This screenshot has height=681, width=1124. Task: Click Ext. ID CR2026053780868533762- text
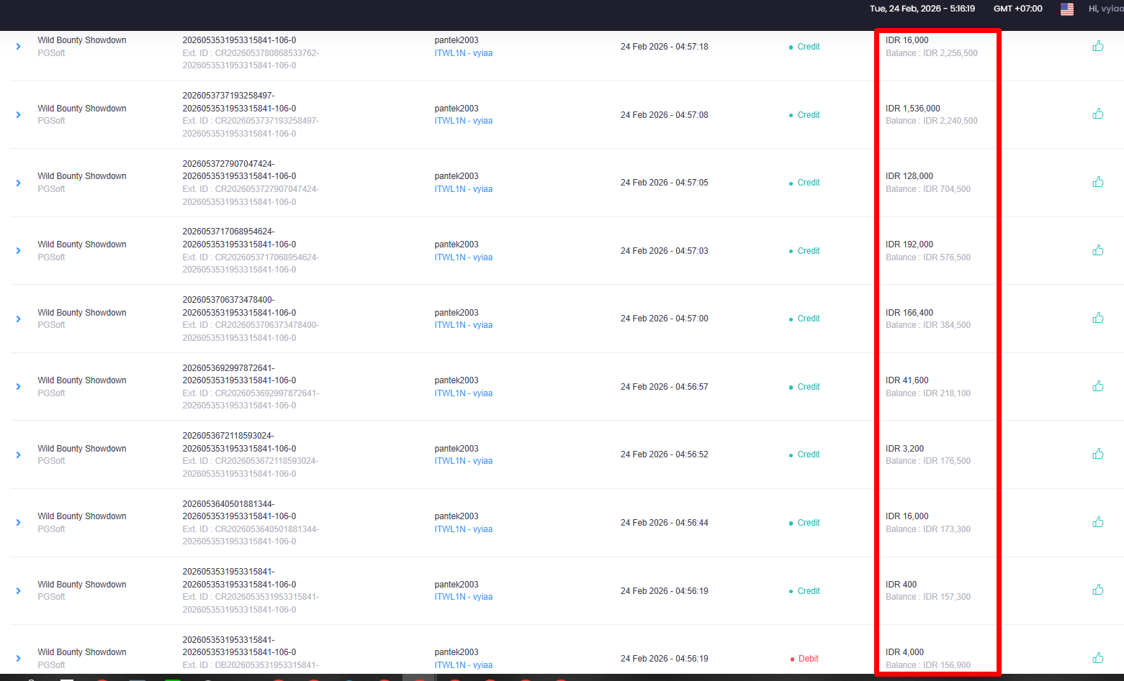tap(251, 53)
